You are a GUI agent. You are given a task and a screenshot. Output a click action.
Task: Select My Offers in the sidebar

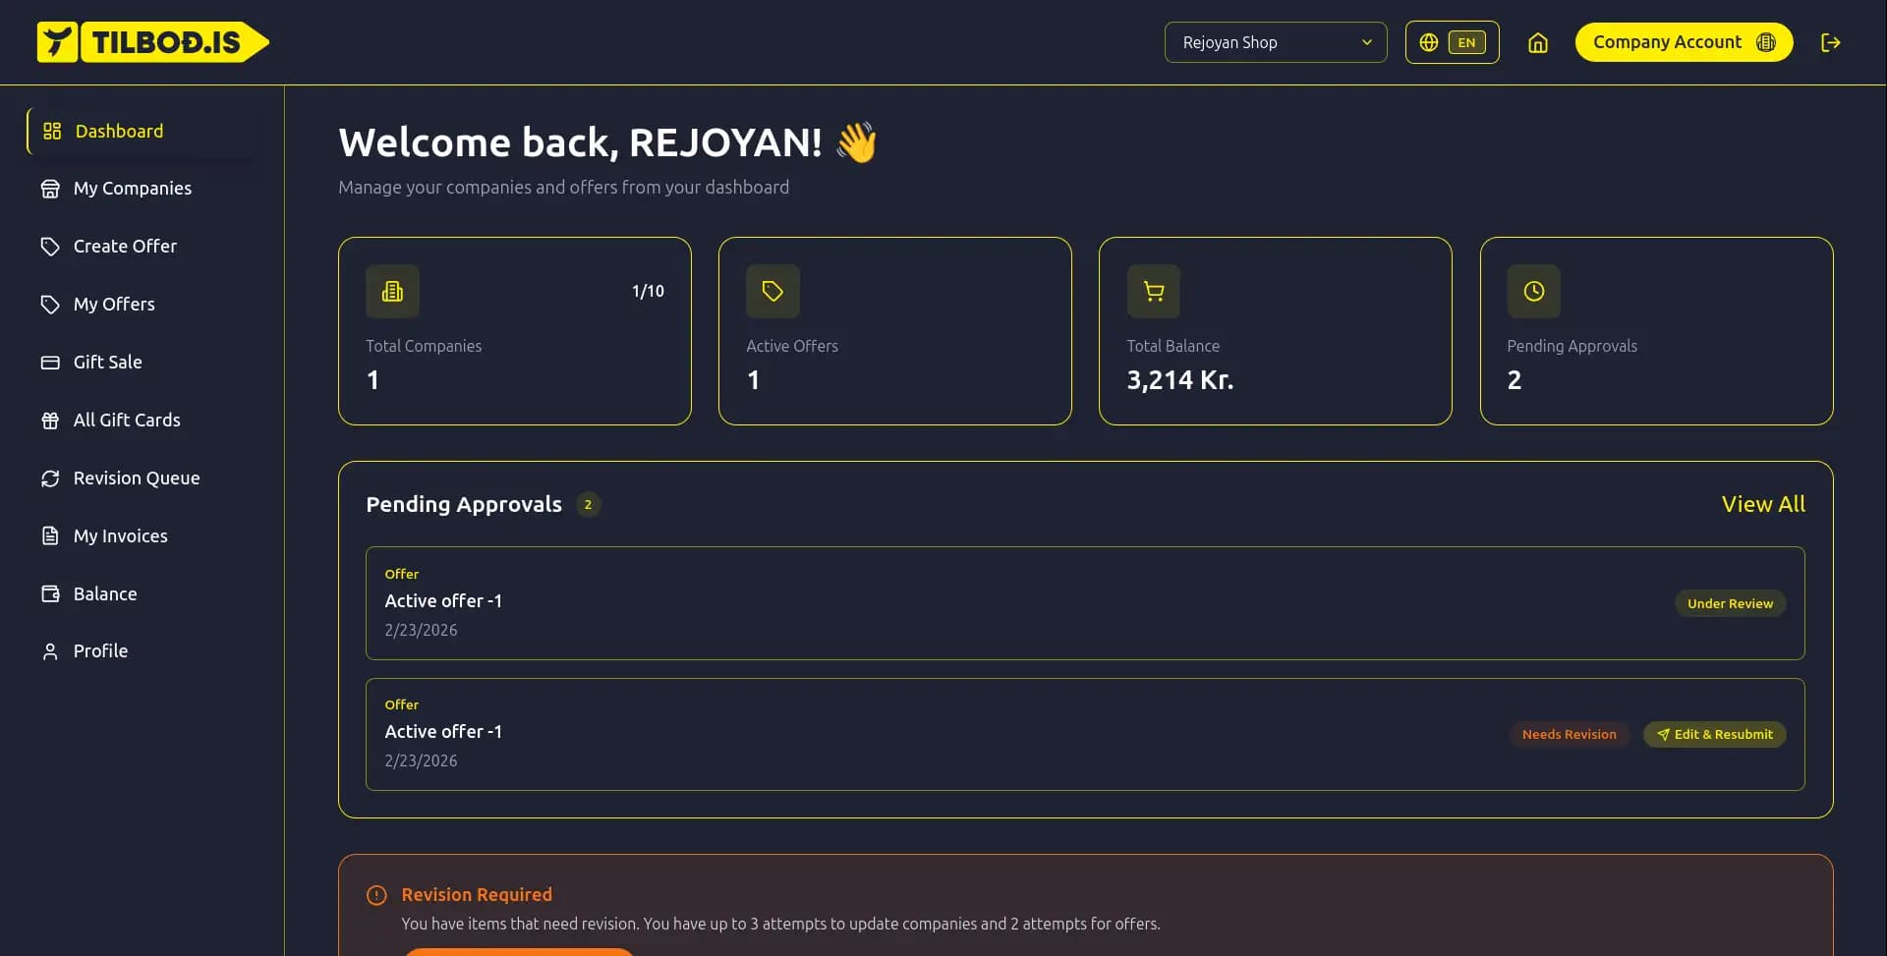coord(114,304)
